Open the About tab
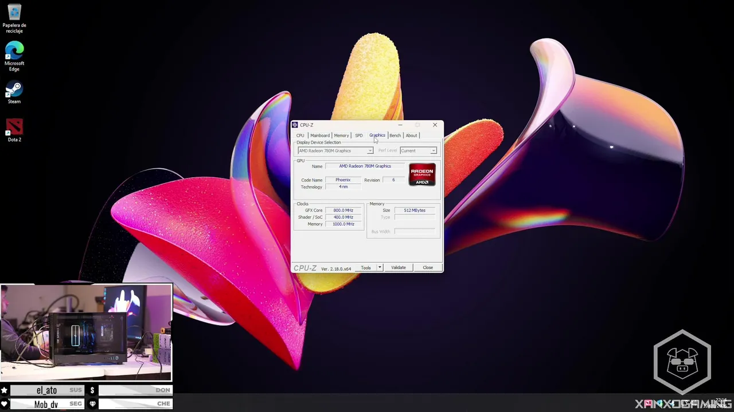Image resolution: width=734 pixels, height=412 pixels. click(x=411, y=136)
